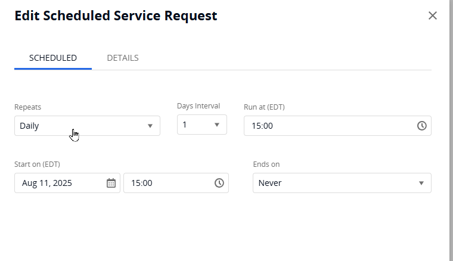This screenshot has width=453, height=261.
Task: Open the Days Interval dropdown
Action: coord(197,125)
